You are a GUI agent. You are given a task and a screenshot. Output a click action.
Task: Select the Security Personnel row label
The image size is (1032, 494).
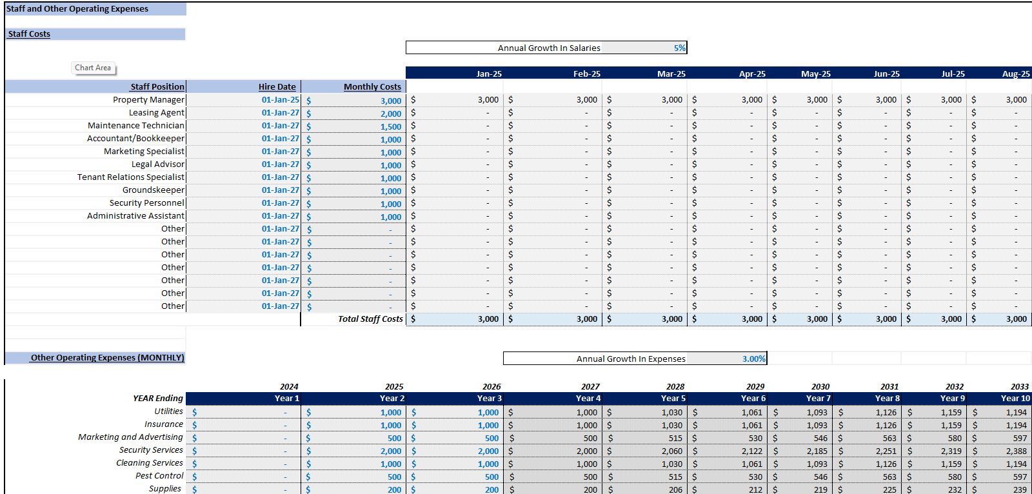click(147, 203)
